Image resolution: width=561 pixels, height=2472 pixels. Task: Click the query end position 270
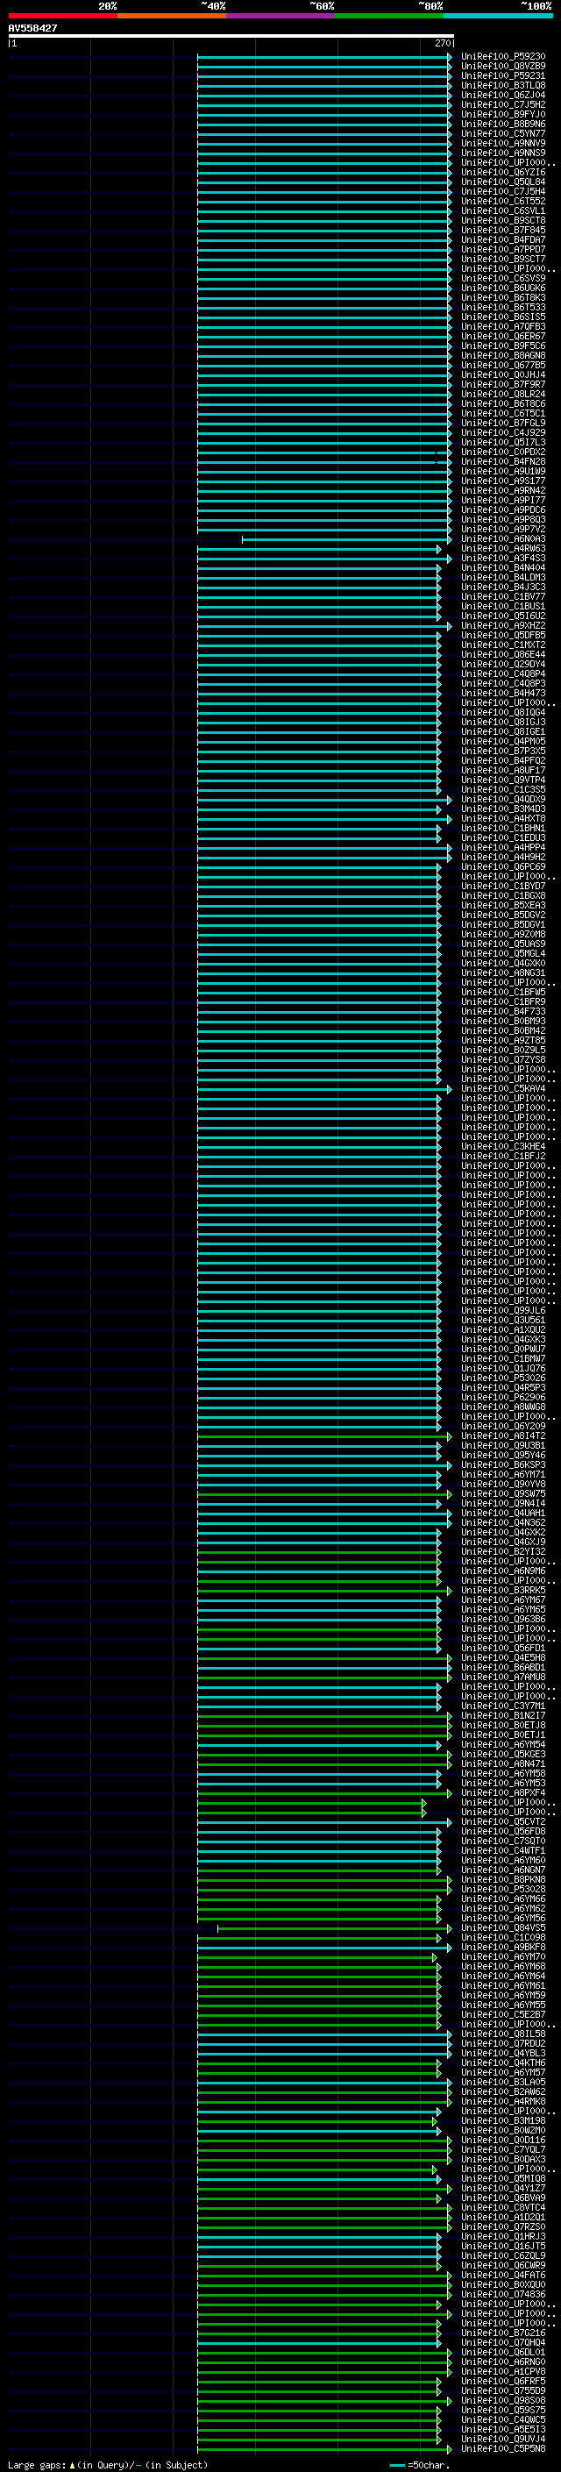click(443, 43)
